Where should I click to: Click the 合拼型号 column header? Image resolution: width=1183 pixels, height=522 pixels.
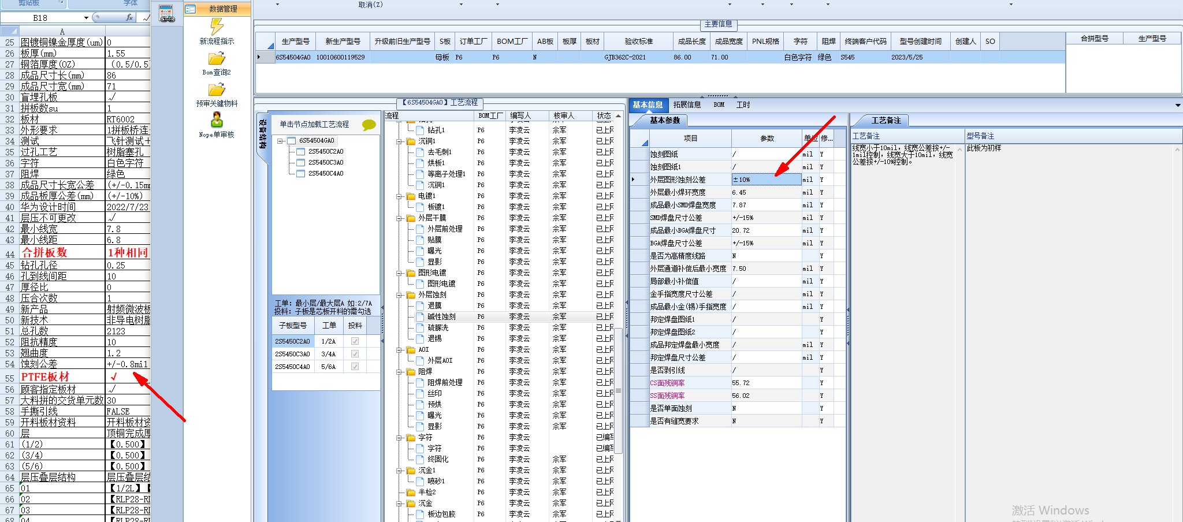(1094, 39)
